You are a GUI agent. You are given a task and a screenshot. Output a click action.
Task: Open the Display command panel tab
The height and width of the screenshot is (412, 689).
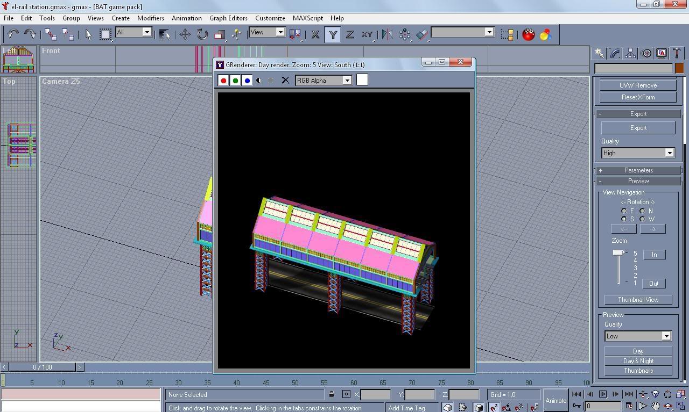pos(661,53)
